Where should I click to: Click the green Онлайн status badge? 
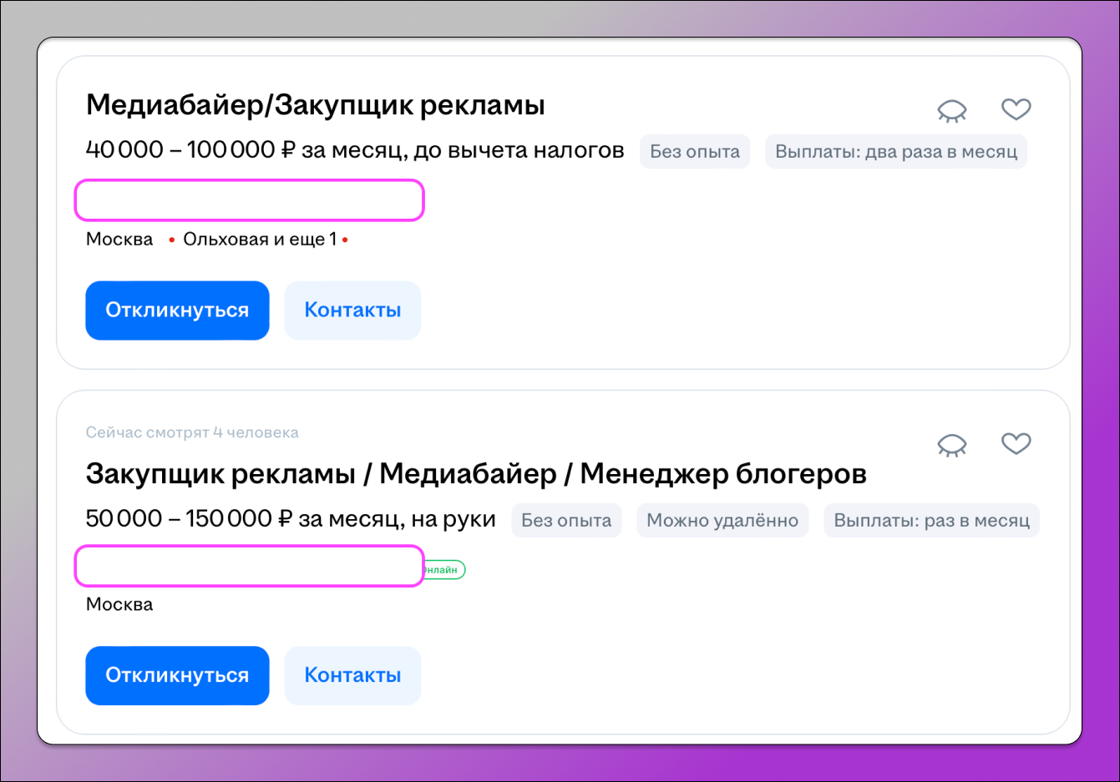pyautogui.click(x=444, y=568)
